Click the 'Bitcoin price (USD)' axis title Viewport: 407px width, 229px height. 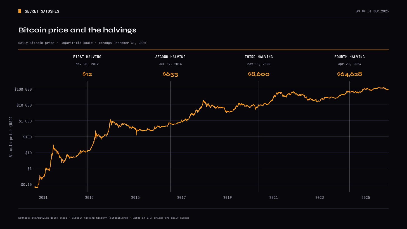(x=11, y=137)
